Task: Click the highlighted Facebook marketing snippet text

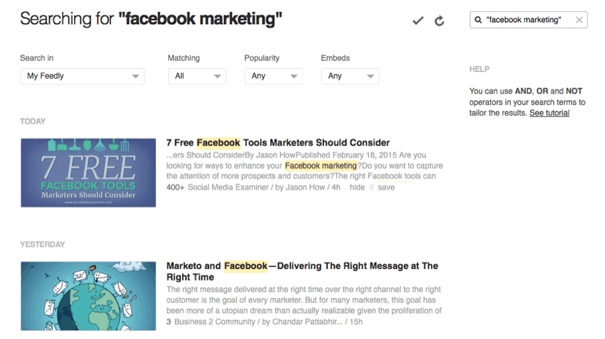Action: [321, 165]
